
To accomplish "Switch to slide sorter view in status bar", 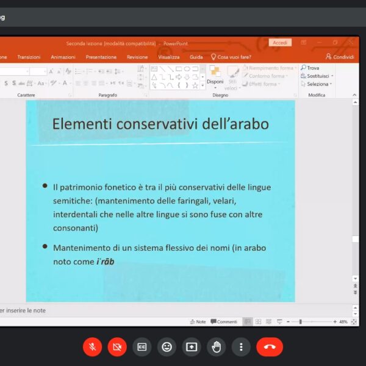I will (259, 321).
